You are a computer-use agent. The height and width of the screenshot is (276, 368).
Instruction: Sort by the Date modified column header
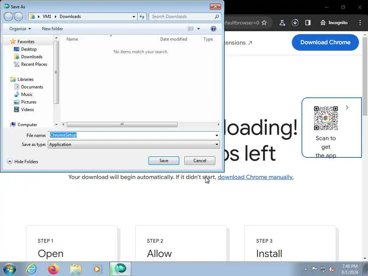click(174, 39)
